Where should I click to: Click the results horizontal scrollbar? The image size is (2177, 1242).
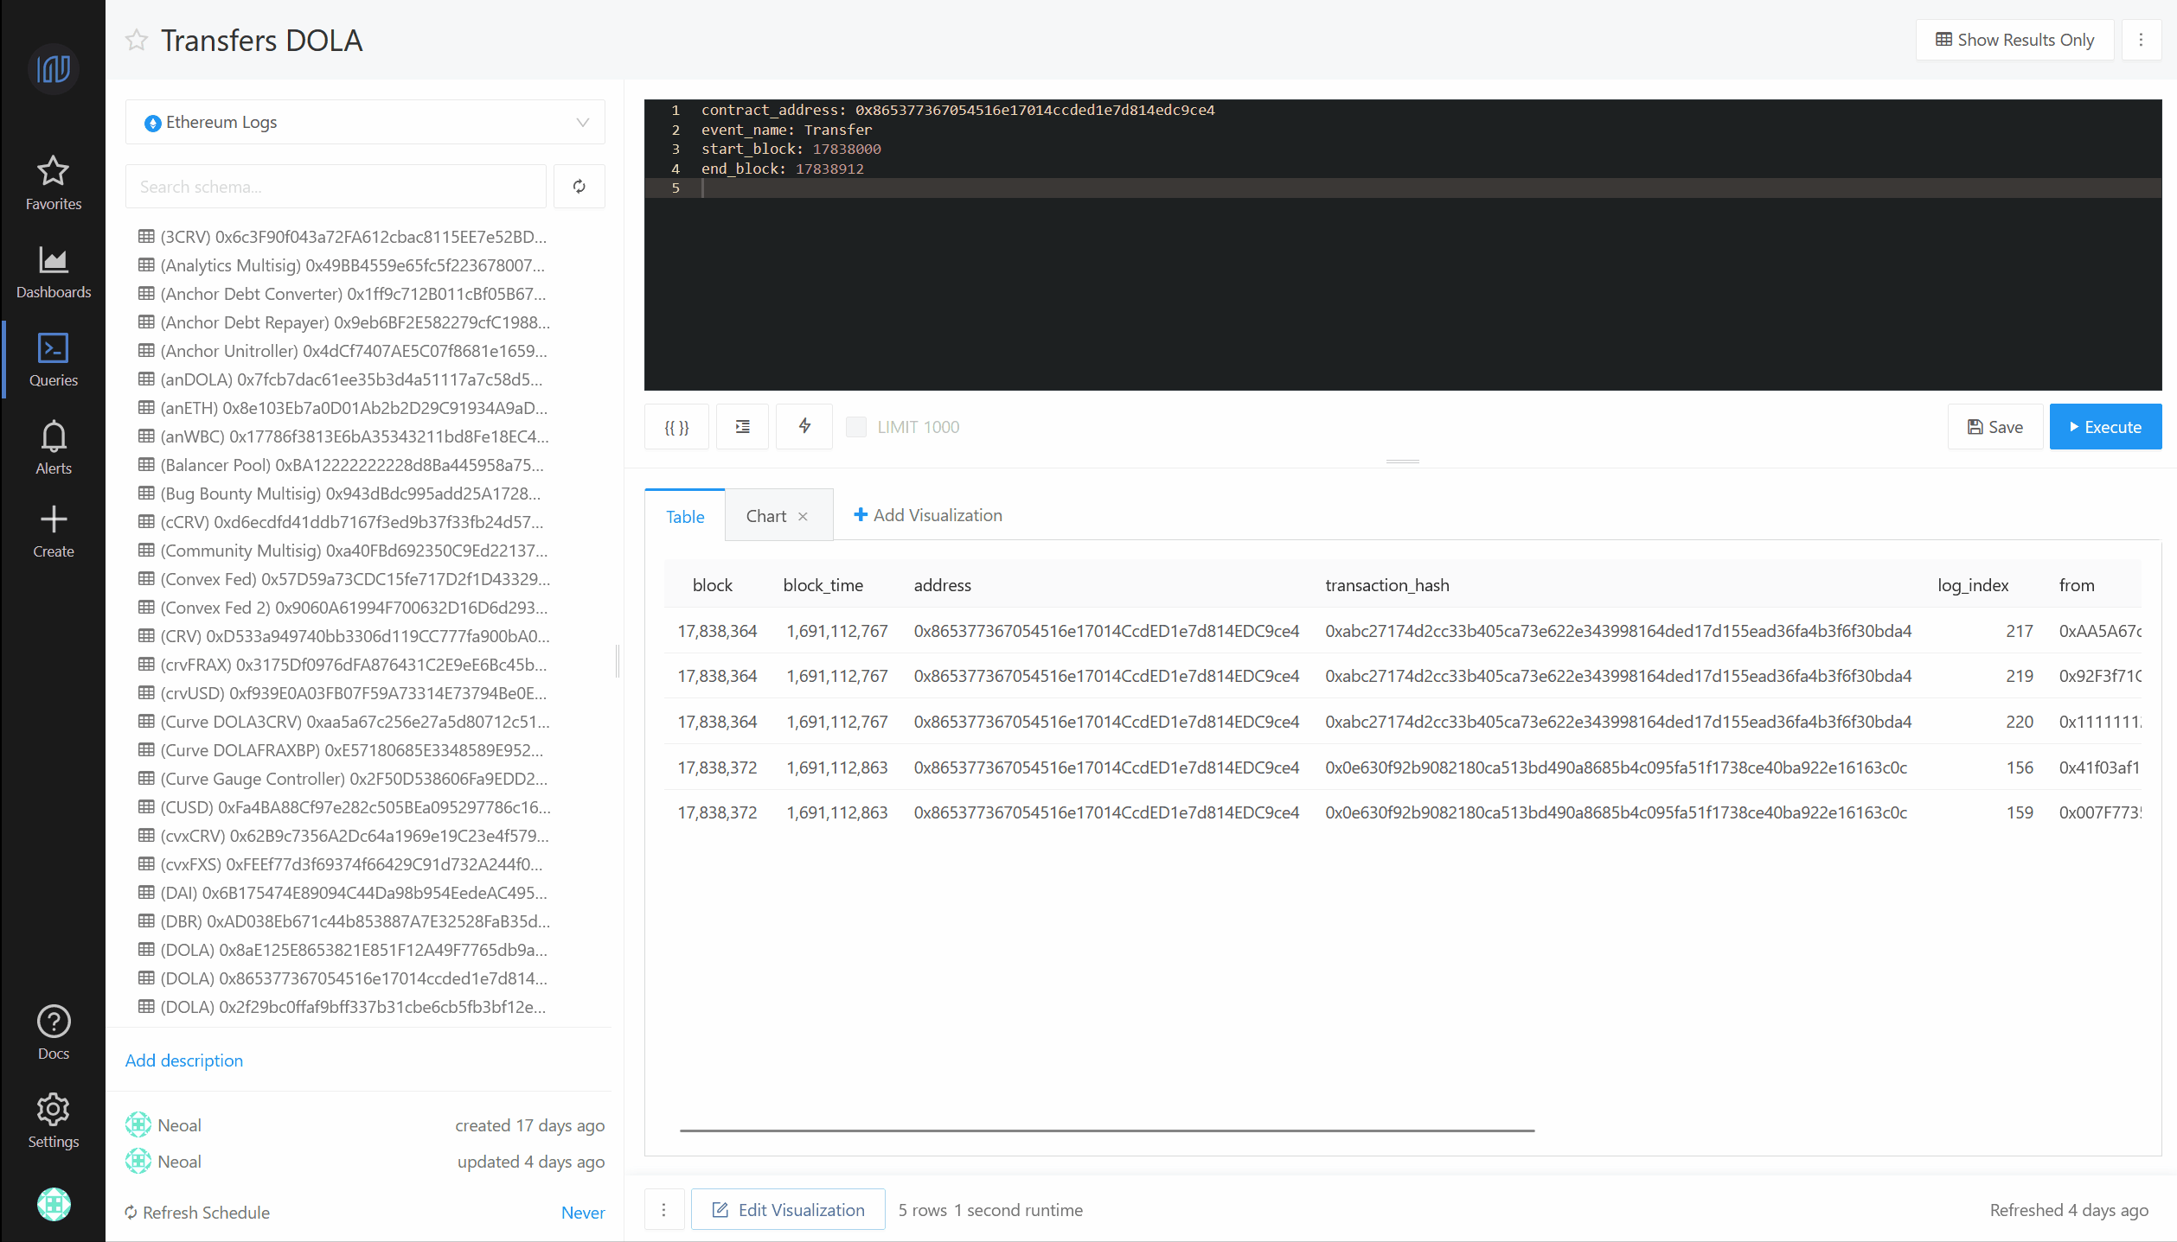pyautogui.click(x=1106, y=1130)
